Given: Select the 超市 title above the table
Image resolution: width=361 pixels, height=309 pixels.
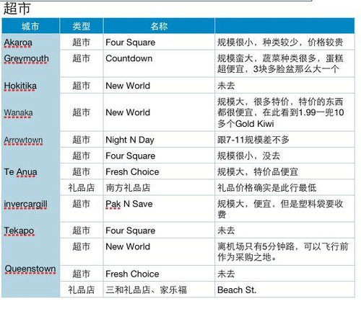Looking at the screenshot, I should coord(17,9).
